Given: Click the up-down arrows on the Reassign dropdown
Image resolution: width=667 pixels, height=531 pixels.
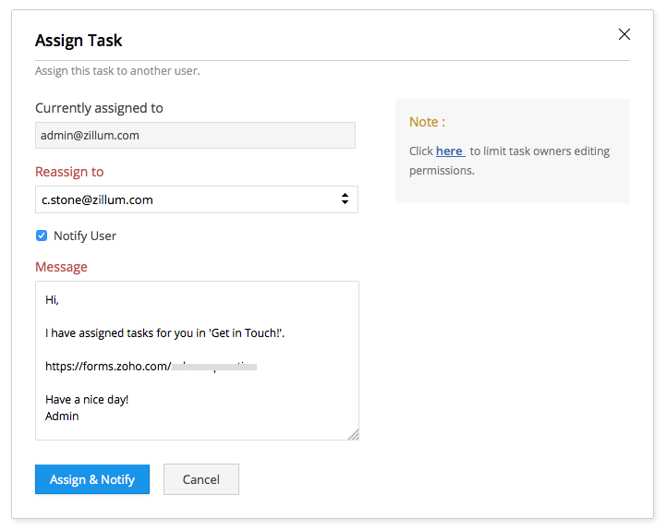Looking at the screenshot, I should pos(345,199).
